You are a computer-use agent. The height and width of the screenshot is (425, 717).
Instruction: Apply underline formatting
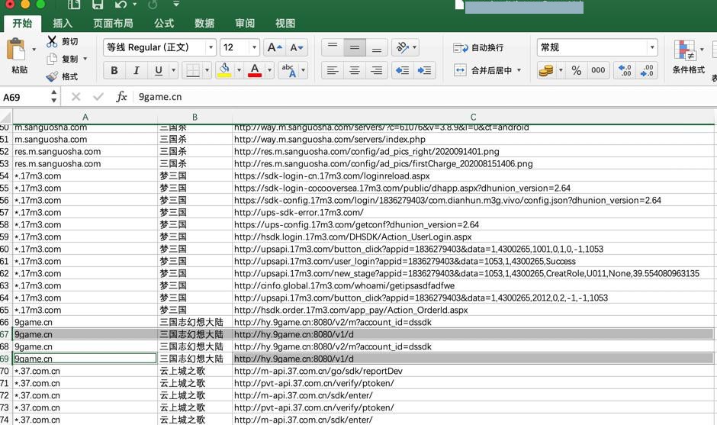pyautogui.click(x=159, y=70)
